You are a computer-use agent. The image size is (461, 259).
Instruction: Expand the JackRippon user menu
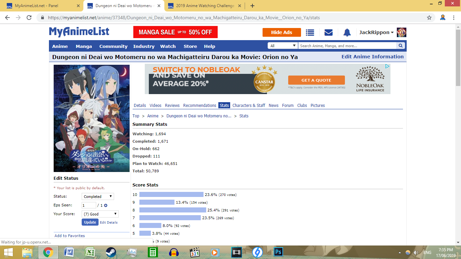pos(376,32)
